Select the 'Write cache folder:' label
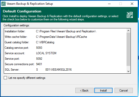 click(x=16, y=37)
